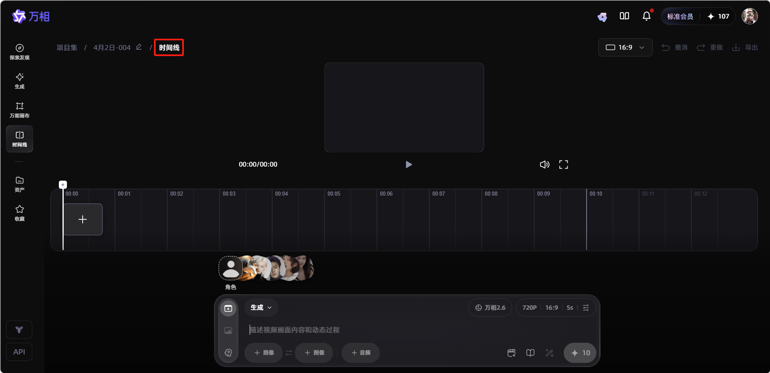Screen dimensions: 770x373
Task: Click the edit pencil beside project name 4月2日-004
Action: coord(139,47)
